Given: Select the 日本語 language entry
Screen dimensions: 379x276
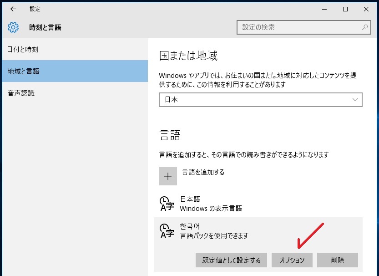Looking at the screenshot, I should [x=258, y=204].
